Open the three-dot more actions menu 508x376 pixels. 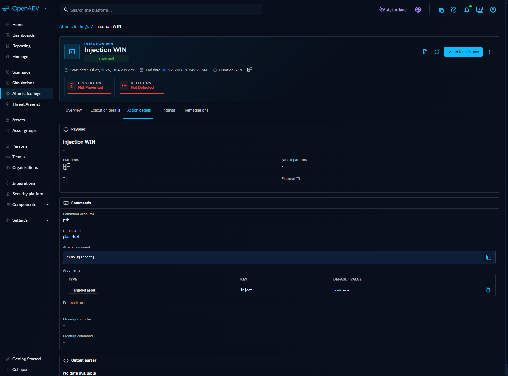490,52
